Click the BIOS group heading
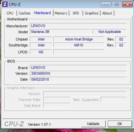 pyautogui.click(x=11, y=61)
